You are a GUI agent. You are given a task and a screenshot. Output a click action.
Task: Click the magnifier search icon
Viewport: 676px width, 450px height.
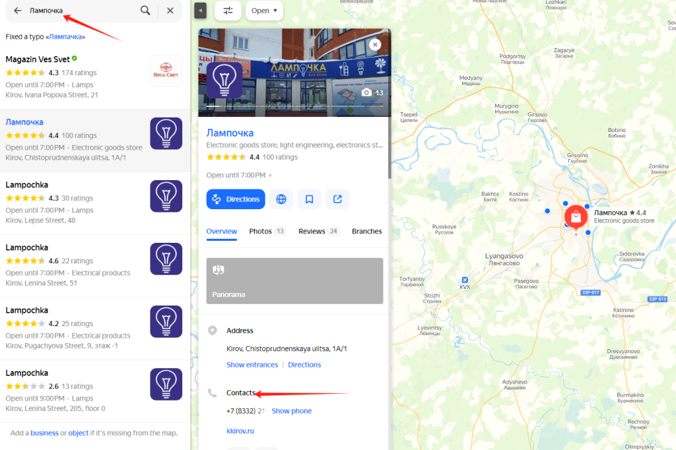click(145, 11)
